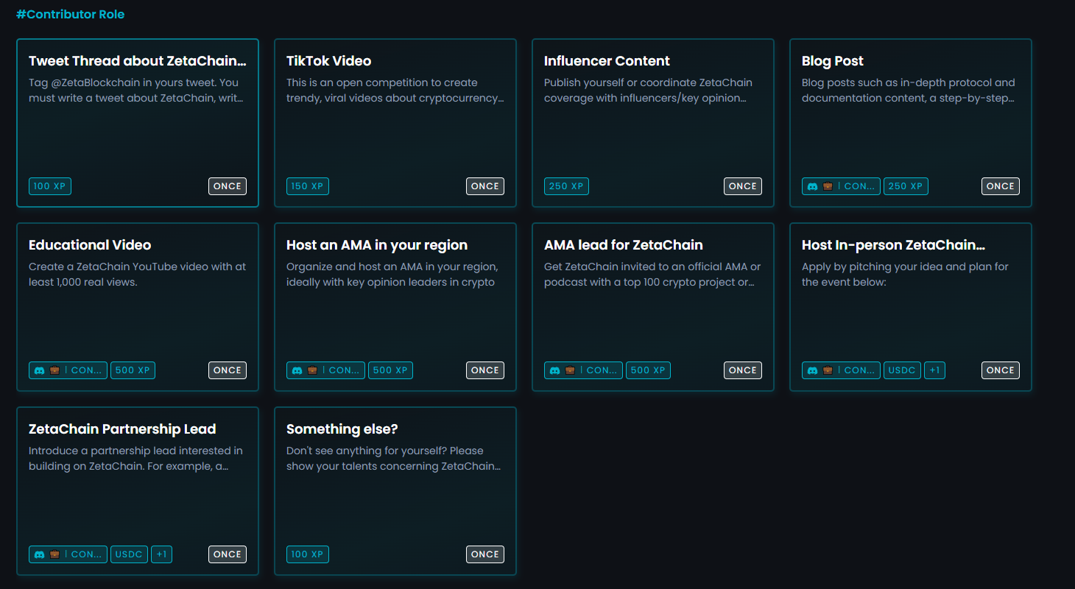1075x589 pixels.
Task: Click 'Introduce a partnership lead interested' text
Action: pyautogui.click(x=135, y=459)
